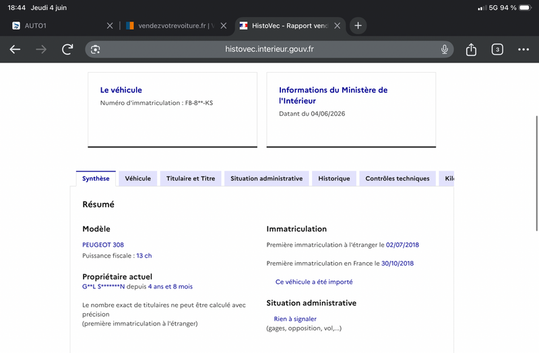Open a new browser tab
The width and height of the screenshot is (539, 353).
(358, 26)
